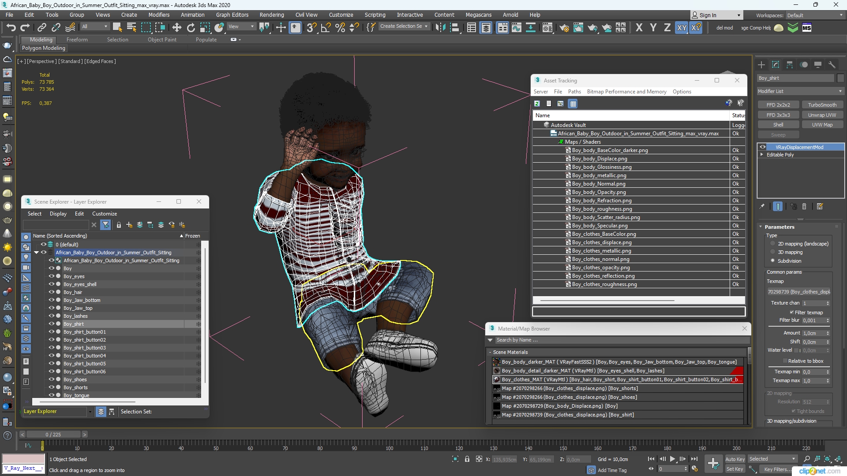The image size is (847, 476).
Task: Collapse the African_Baby_Boy layer tree arrow
Action: coord(37,253)
